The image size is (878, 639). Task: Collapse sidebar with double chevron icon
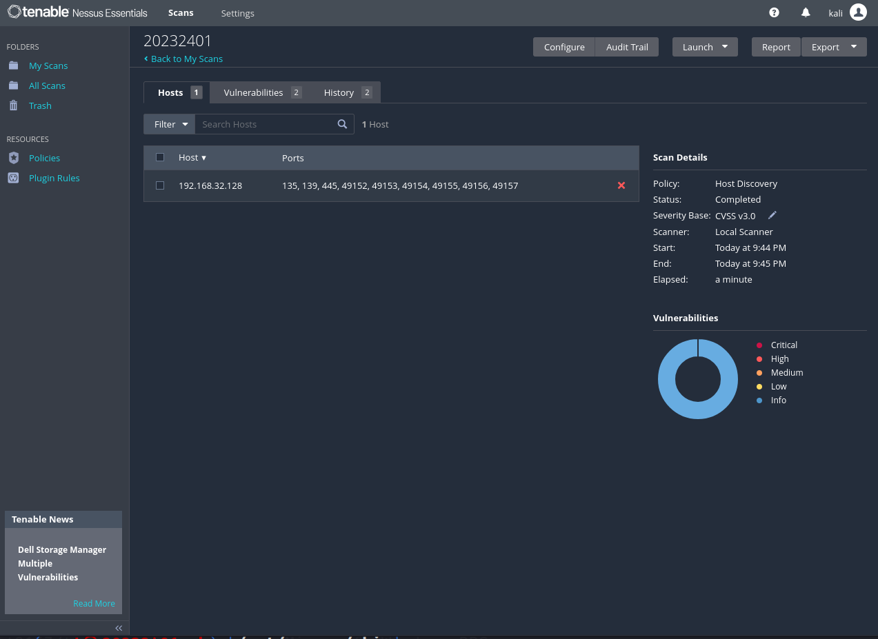(x=119, y=628)
